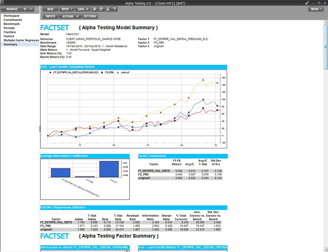The image size is (328, 252).
Task: Click original1 row in Regression Statistics table
Action: click(131, 230)
